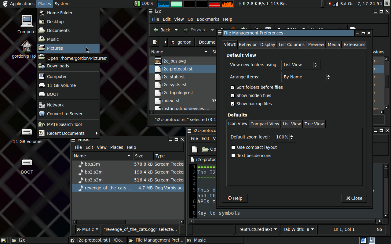Screen dimensions: 391x244
Task: Click the path bar left scroll arrow
Action: [165, 42]
